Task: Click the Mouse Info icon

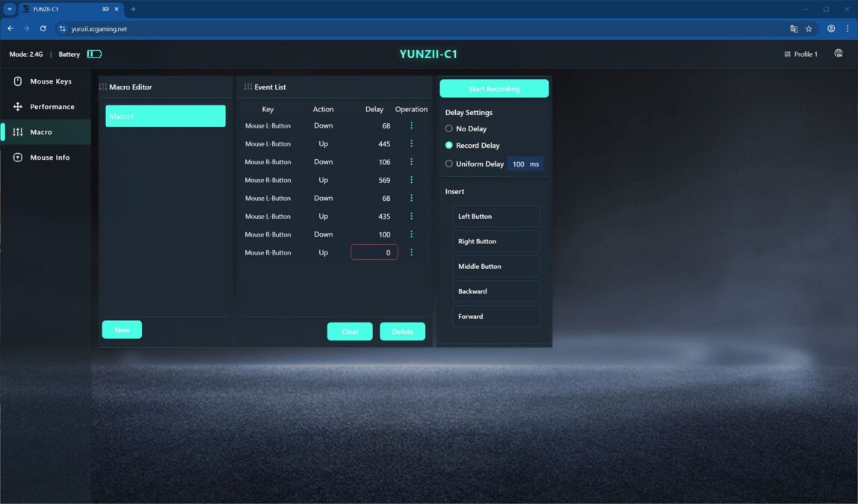Action: tap(17, 158)
